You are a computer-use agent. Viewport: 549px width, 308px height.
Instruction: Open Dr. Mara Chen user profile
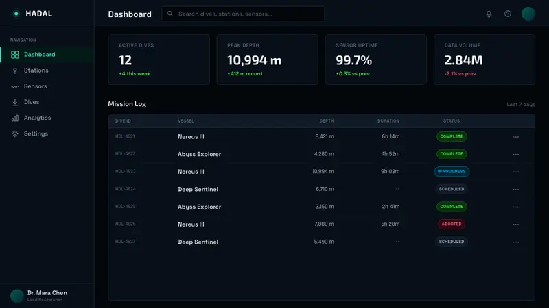[x=47, y=296]
